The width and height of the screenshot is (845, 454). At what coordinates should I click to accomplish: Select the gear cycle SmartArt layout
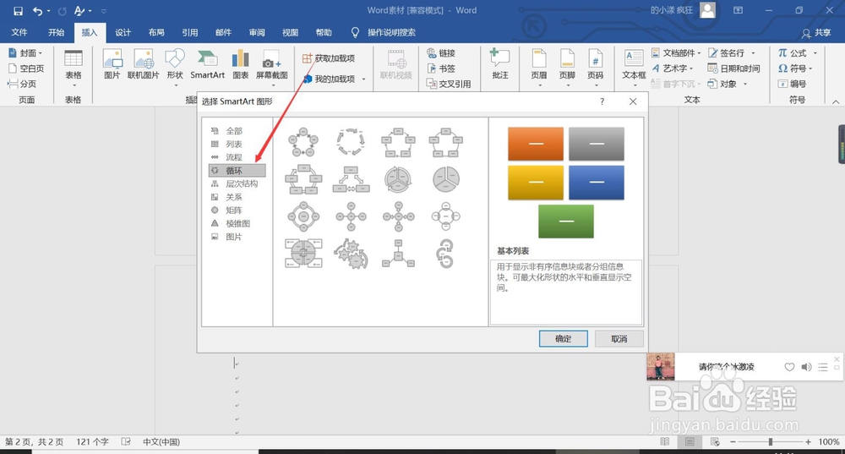[x=351, y=254]
